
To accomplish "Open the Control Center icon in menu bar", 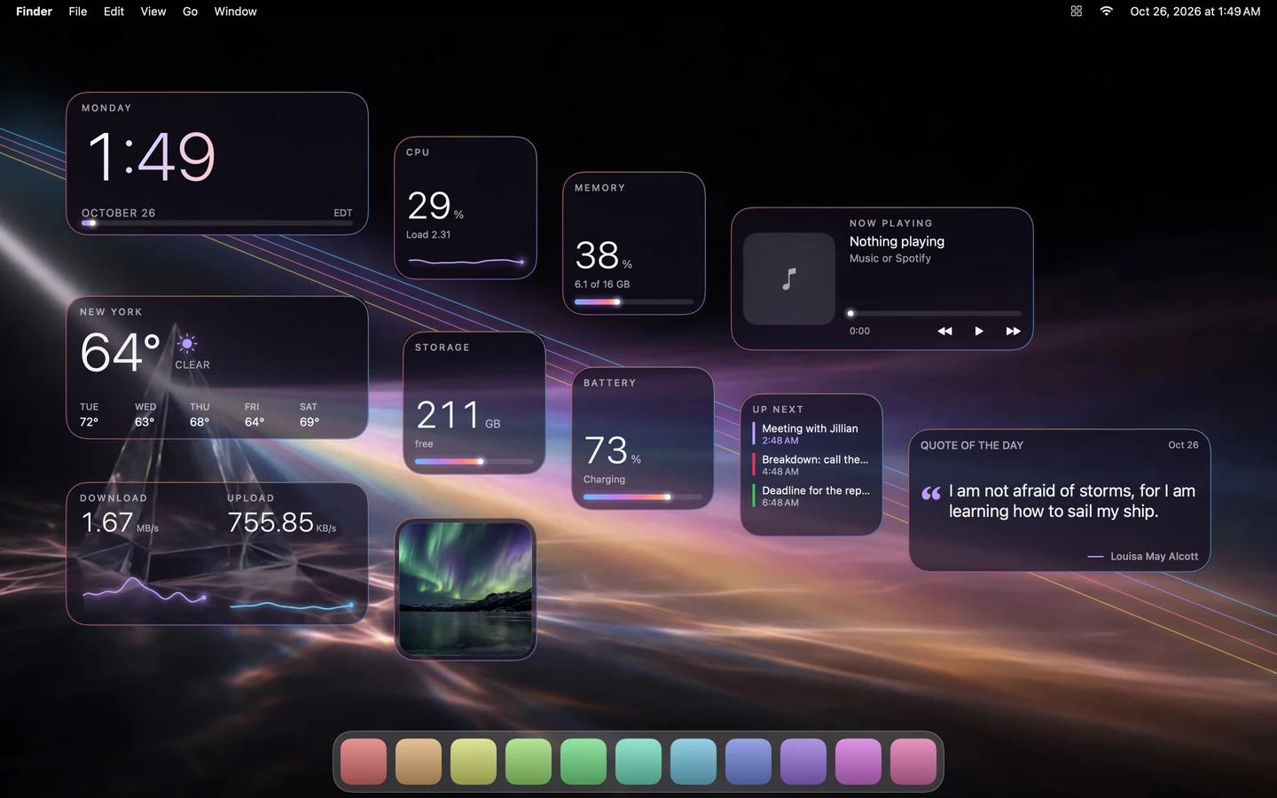I will pyautogui.click(x=1077, y=12).
